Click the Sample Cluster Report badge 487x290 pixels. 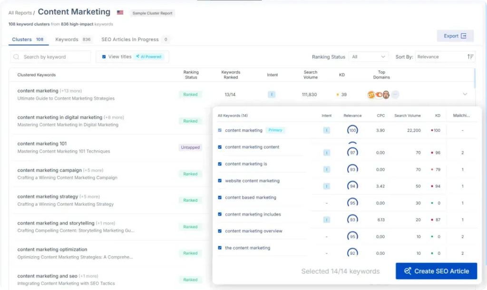tap(152, 13)
